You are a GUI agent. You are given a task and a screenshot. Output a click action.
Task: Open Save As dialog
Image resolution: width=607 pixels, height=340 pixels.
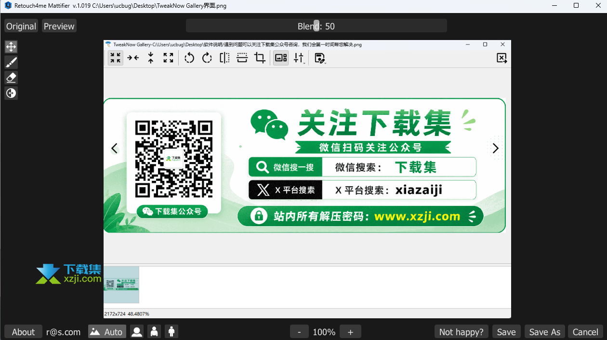[545, 332]
